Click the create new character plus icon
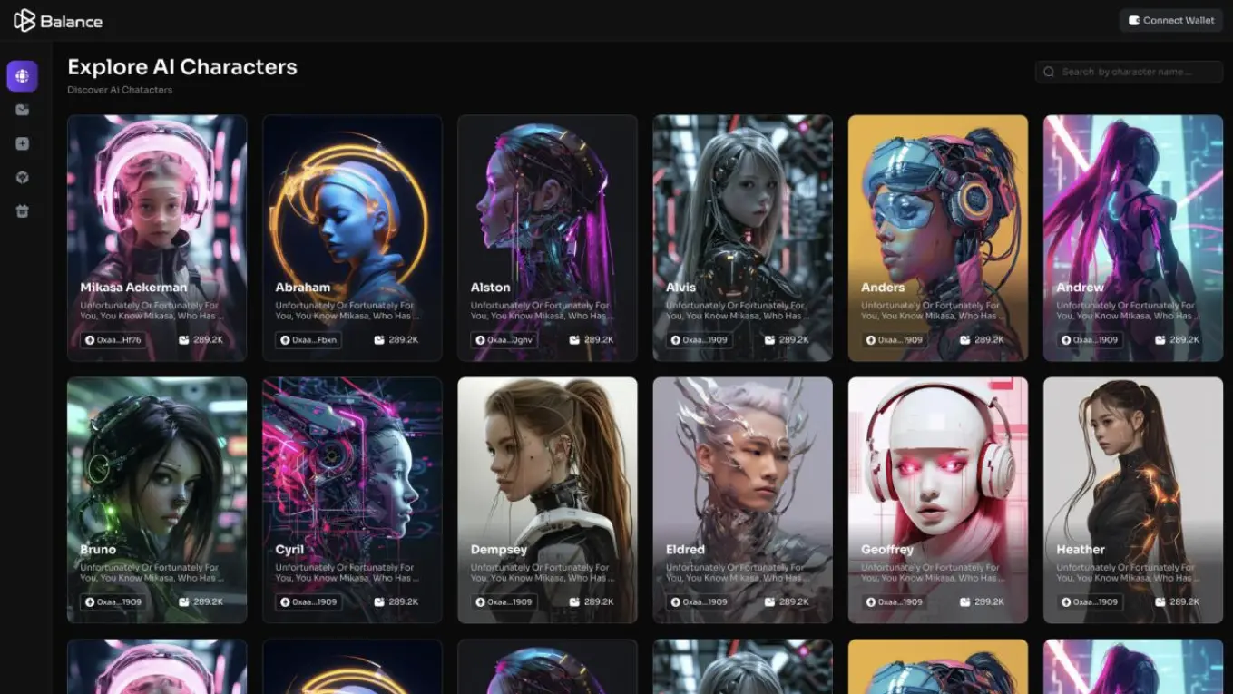 pos(22,143)
